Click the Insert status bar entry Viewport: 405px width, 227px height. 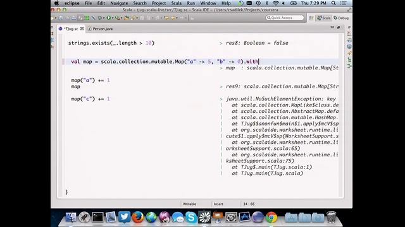pyautogui.click(x=218, y=204)
